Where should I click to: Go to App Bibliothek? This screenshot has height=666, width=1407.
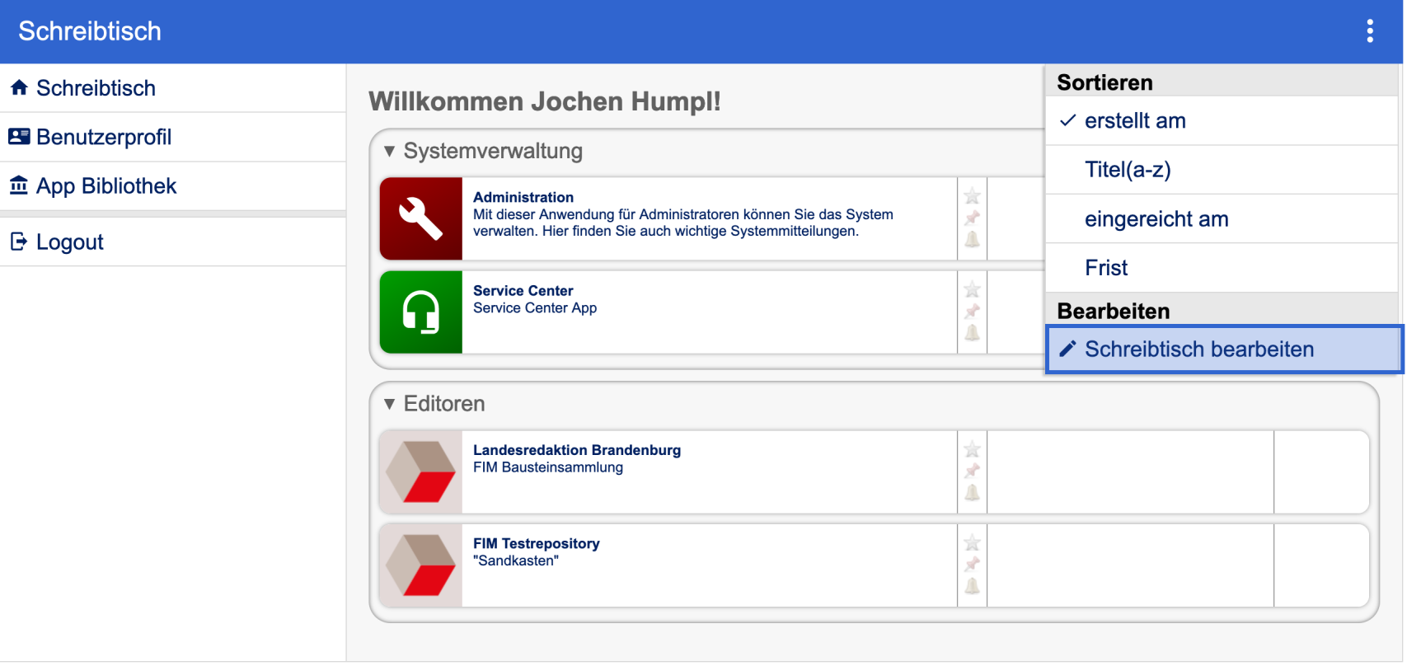pos(106,186)
